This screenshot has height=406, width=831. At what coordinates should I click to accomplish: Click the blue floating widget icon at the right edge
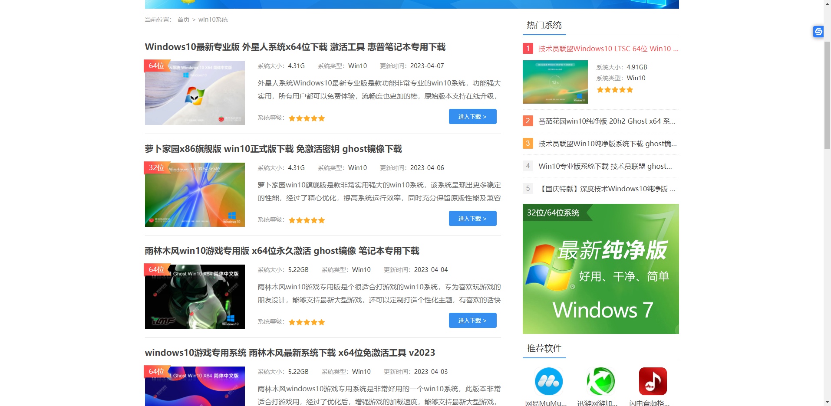coord(818,32)
